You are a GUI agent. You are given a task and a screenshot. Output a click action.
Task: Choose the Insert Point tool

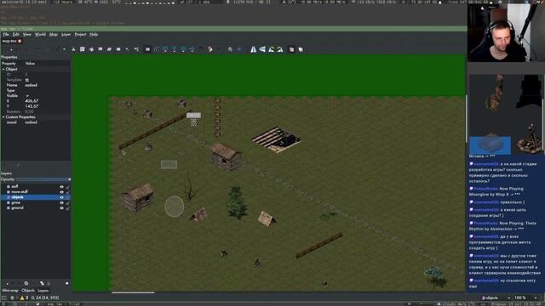click(175, 49)
